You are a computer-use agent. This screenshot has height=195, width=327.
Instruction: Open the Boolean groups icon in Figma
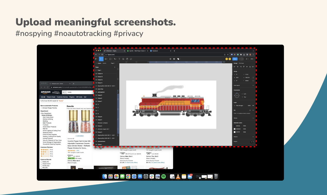point(178,59)
